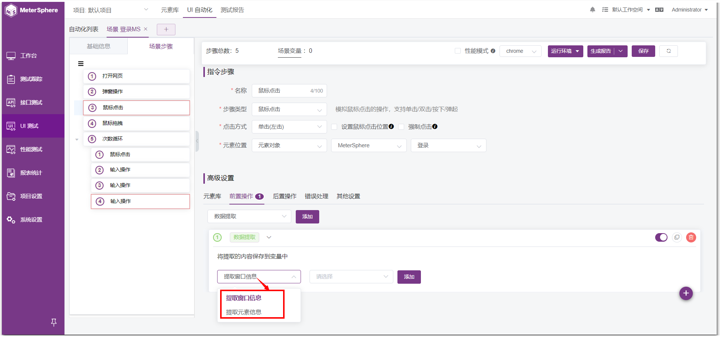This screenshot has height=338, width=720.
Task: Open the 请选择 dropdown
Action: tap(351, 277)
